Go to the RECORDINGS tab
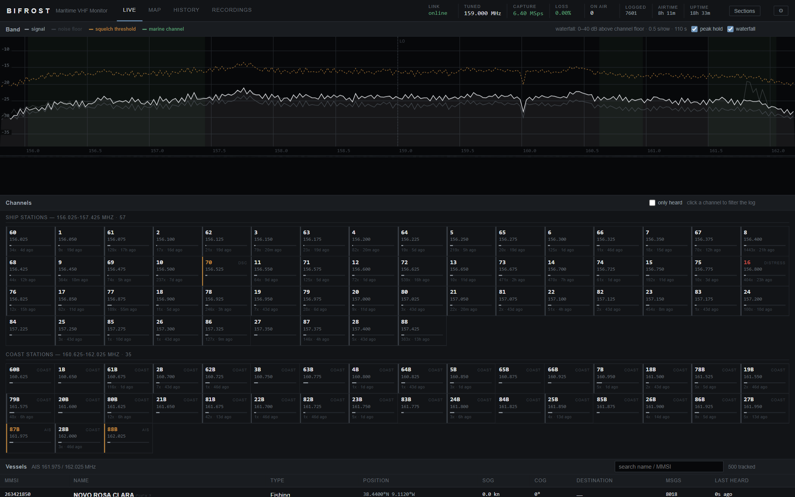 232,10
